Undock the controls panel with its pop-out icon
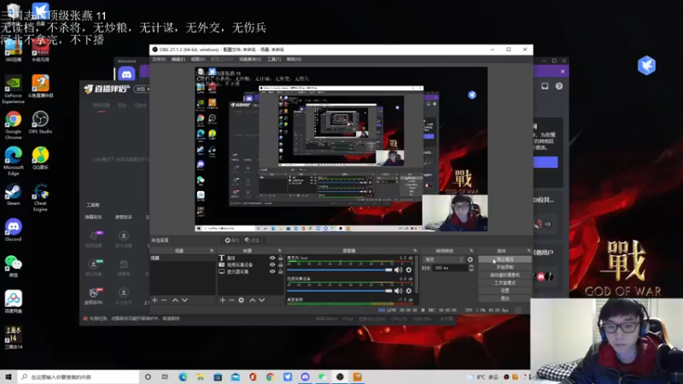This screenshot has width=683, height=384. (528, 251)
